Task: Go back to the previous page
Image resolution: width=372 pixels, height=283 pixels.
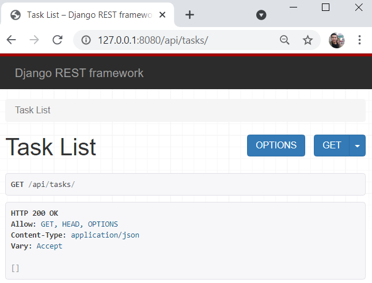Action: 11,40
